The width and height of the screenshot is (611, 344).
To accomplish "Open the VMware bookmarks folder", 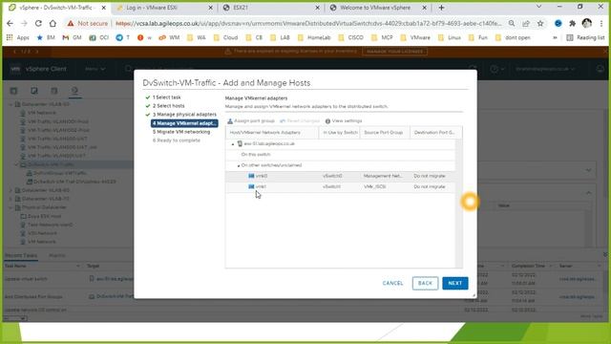I will click(x=415, y=37).
